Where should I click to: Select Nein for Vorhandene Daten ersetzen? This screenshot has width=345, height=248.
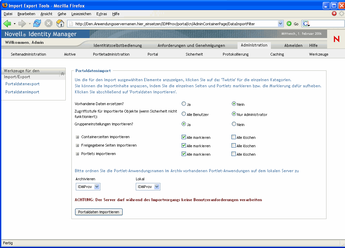pyautogui.click(x=234, y=104)
